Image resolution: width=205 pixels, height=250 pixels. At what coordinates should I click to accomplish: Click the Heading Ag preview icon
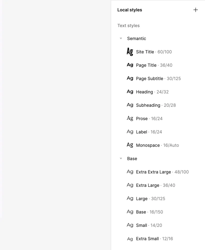(x=130, y=92)
